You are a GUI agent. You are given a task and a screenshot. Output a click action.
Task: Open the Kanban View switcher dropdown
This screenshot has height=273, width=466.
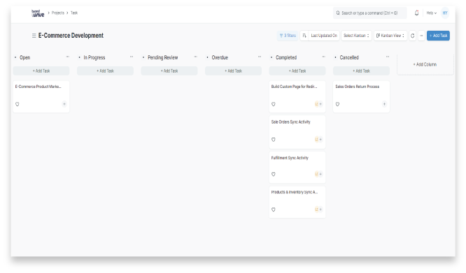pos(390,36)
